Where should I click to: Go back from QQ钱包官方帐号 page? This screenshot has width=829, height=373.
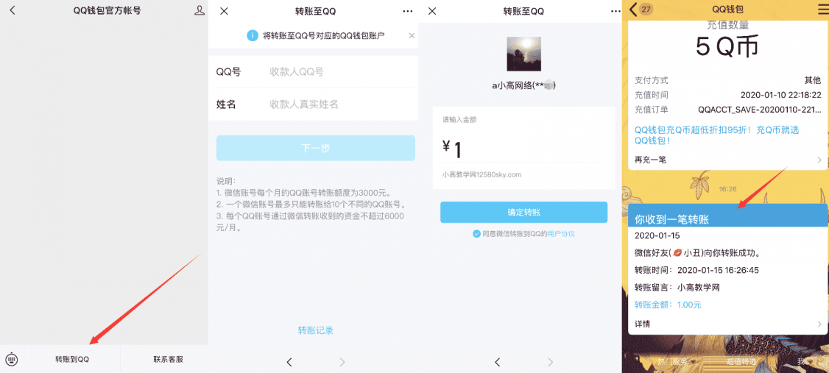13,10
